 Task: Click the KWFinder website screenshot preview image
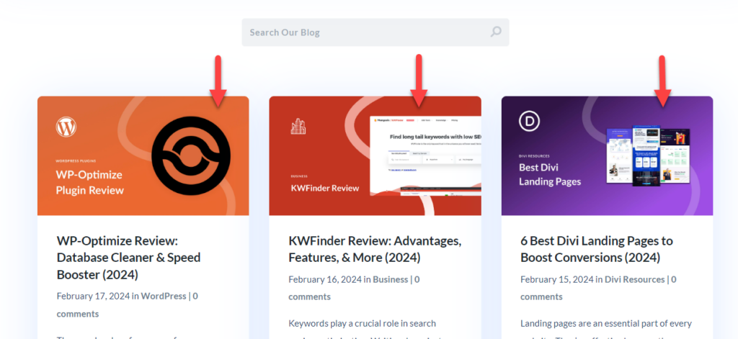(x=425, y=155)
